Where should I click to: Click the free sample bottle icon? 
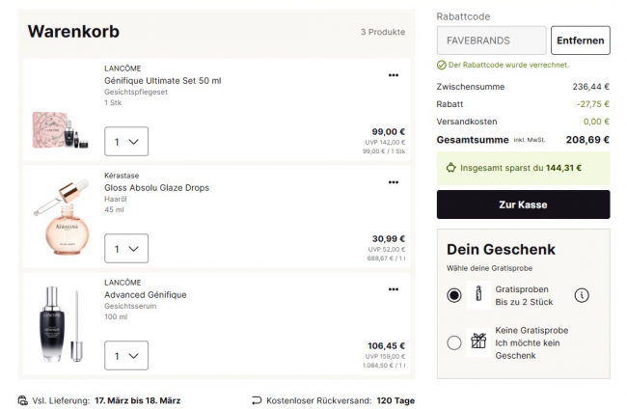pyautogui.click(x=477, y=295)
